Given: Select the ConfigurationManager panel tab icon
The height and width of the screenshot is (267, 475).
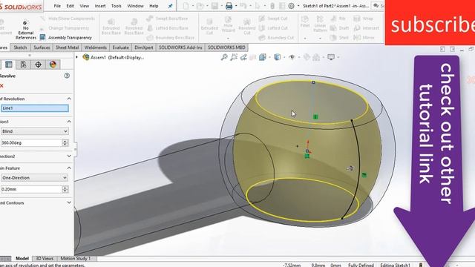Looking at the screenshot, I should [23, 65].
